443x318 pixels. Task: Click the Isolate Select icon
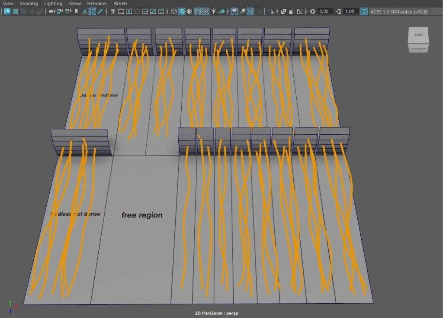click(271, 11)
